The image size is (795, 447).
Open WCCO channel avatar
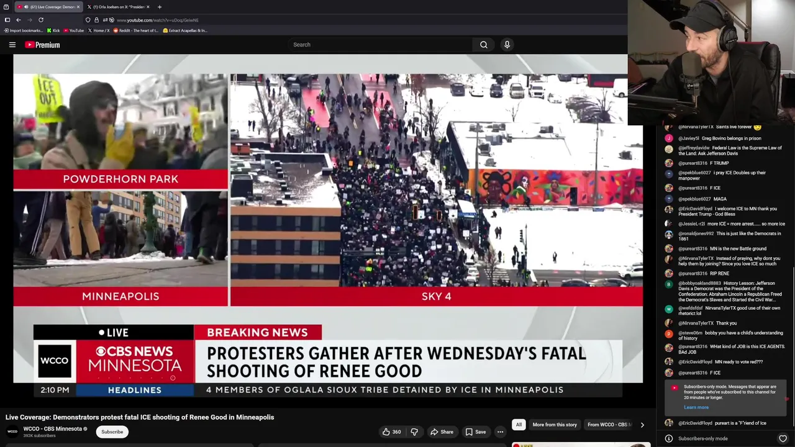tap(12, 431)
